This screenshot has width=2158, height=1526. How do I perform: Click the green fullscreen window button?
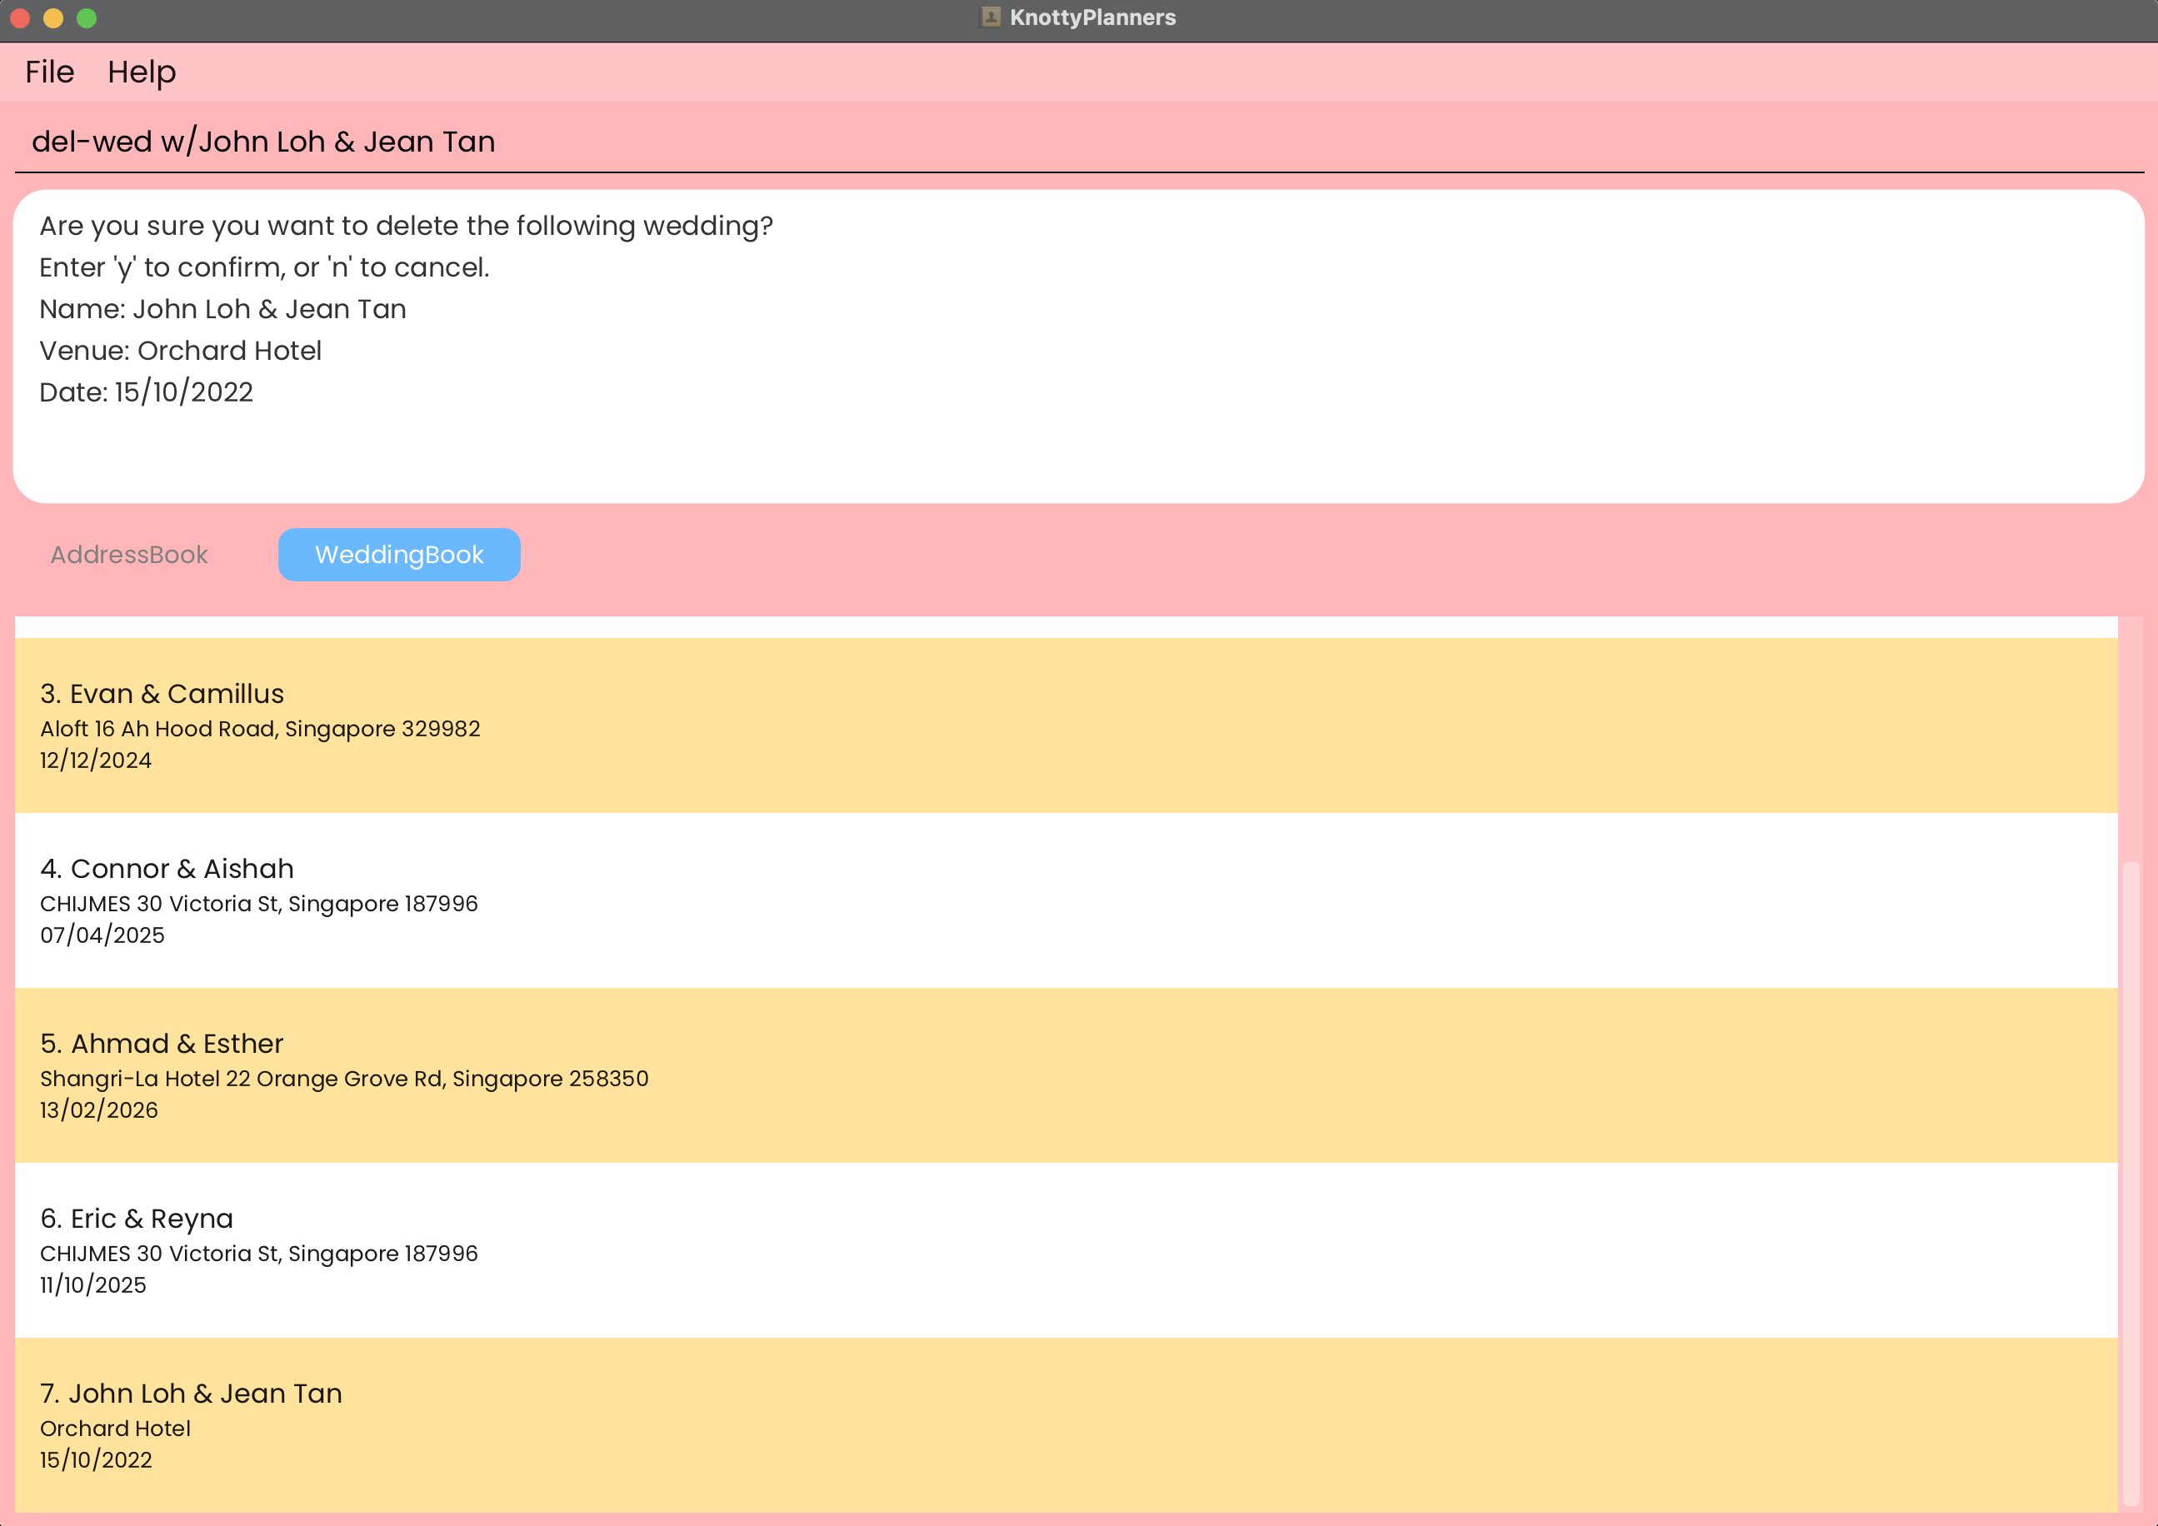click(87, 17)
